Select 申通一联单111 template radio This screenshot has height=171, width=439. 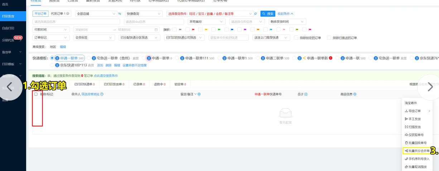pos(177,58)
